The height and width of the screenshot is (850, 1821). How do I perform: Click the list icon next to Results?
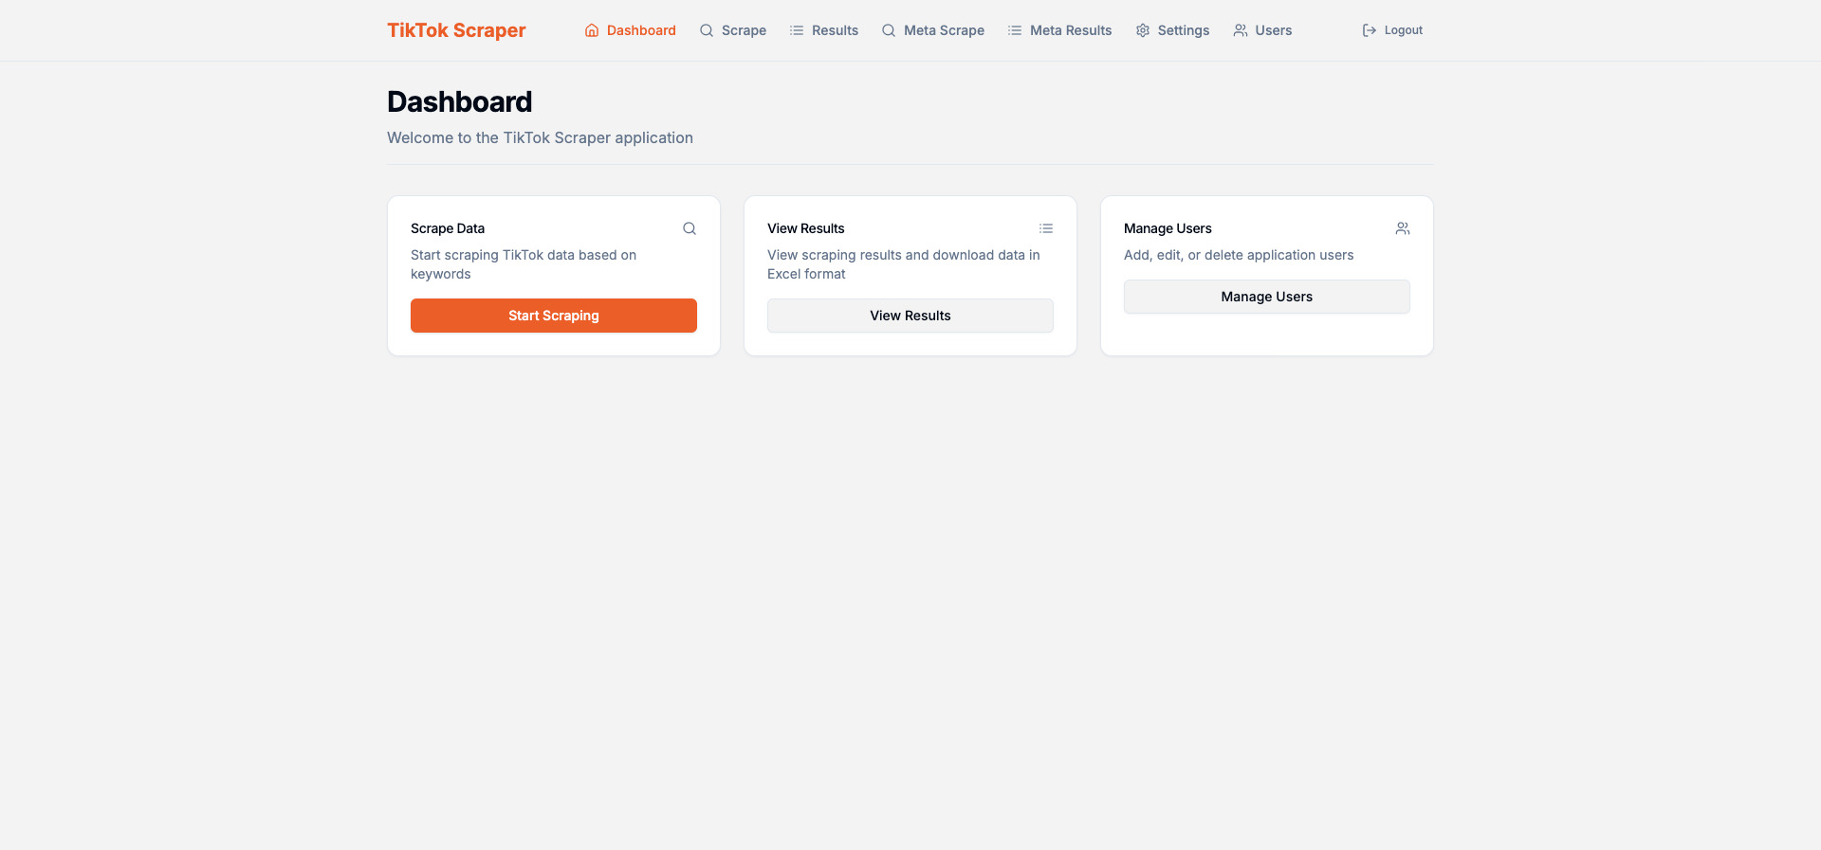point(797,30)
